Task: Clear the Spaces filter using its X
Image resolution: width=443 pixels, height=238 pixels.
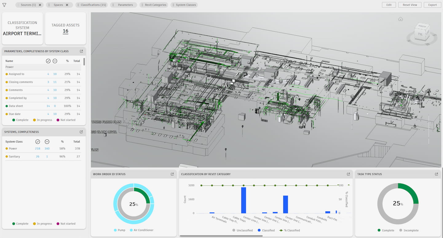Action: point(67,5)
